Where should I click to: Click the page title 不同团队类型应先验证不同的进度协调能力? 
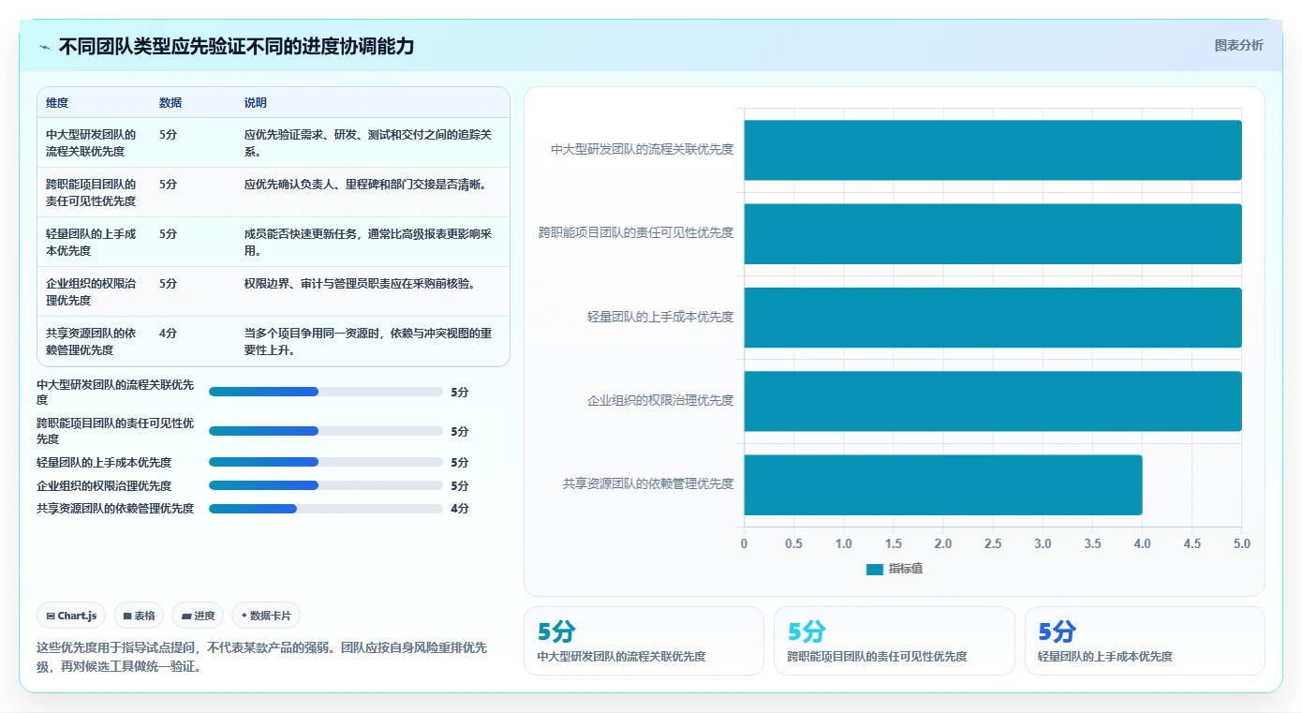[x=236, y=47]
